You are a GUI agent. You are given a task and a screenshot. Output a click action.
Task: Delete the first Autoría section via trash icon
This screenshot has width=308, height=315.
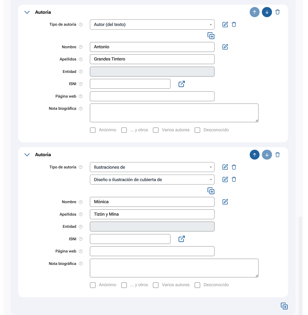277,12
